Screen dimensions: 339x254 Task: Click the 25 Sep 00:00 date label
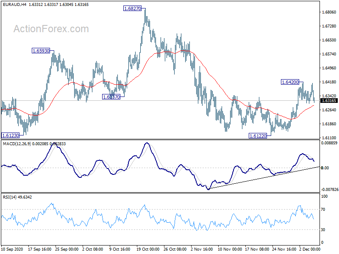[x=67, y=249]
